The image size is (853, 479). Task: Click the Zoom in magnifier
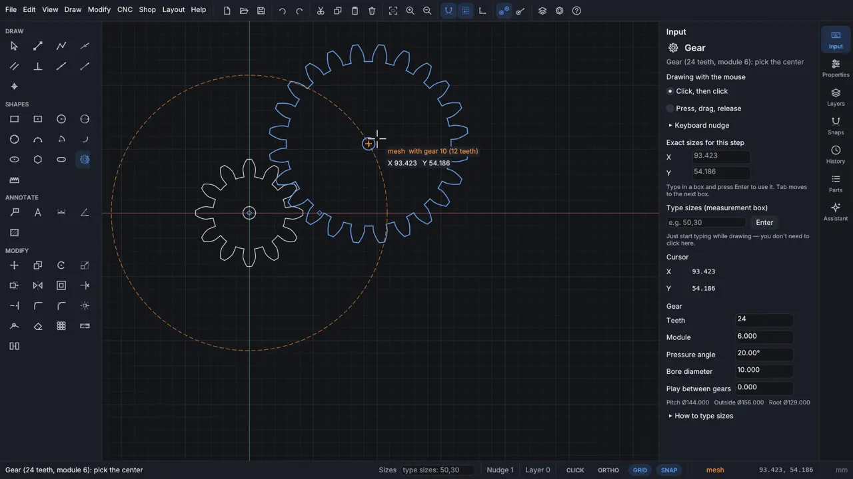(411, 11)
